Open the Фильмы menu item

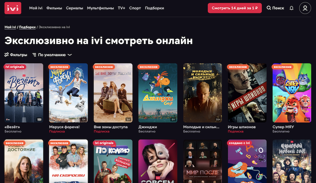(54, 8)
